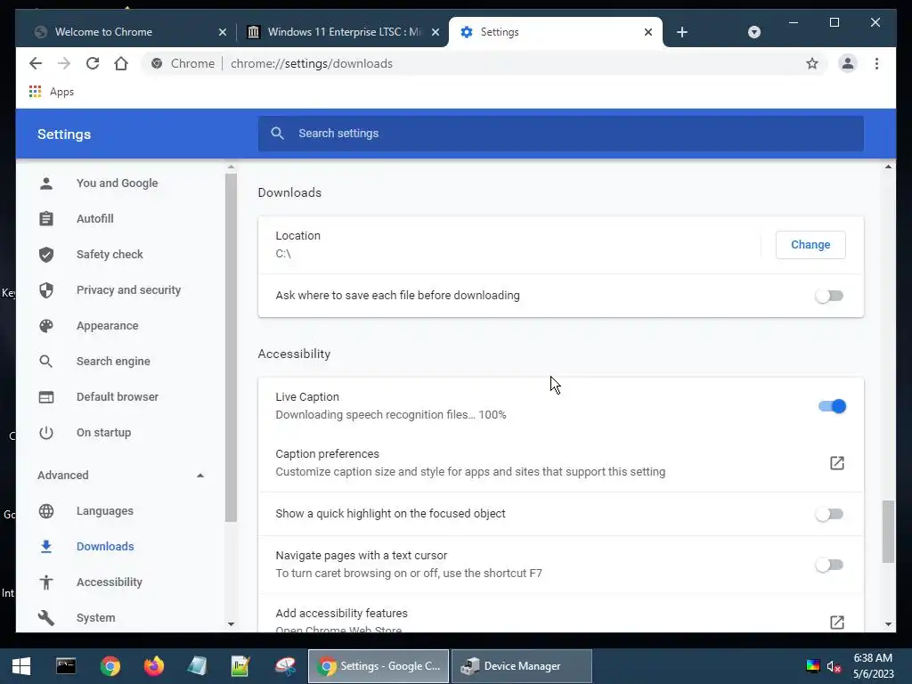Click the browser back arrow
Viewport: 912px width, 684px height.
tap(36, 63)
